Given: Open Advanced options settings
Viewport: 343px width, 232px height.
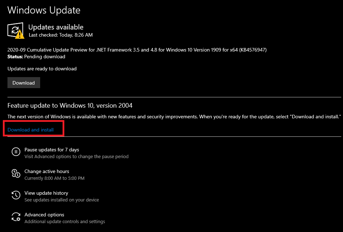Looking at the screenshot, I should (44, 215).
